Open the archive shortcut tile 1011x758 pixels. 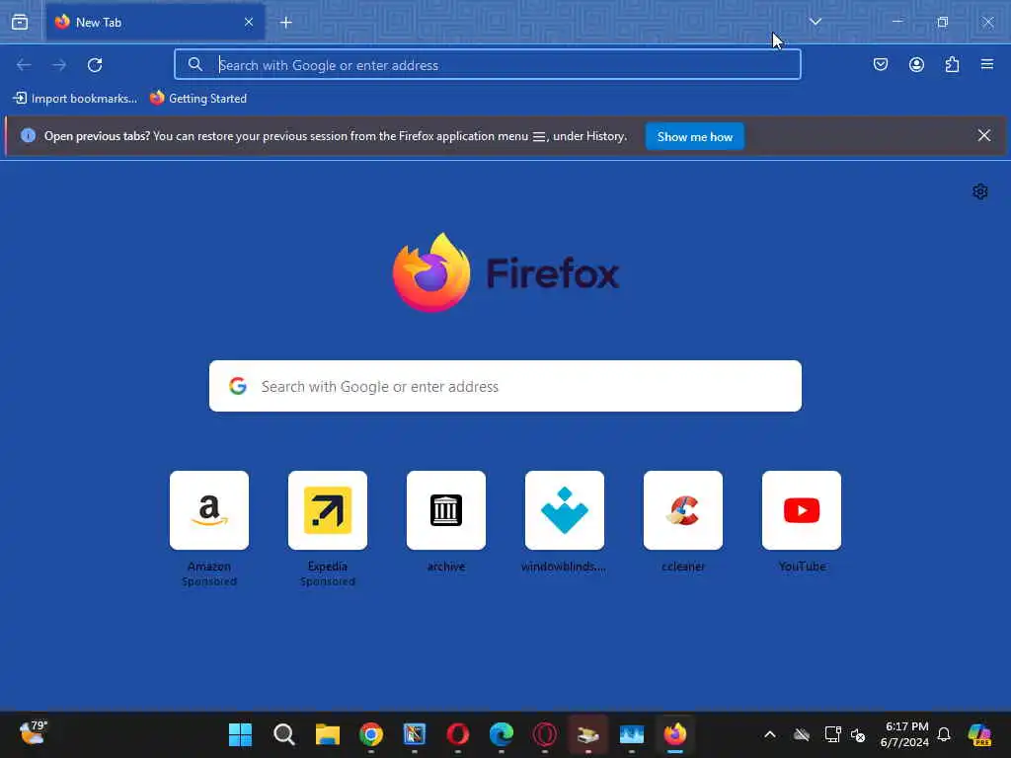446,510
